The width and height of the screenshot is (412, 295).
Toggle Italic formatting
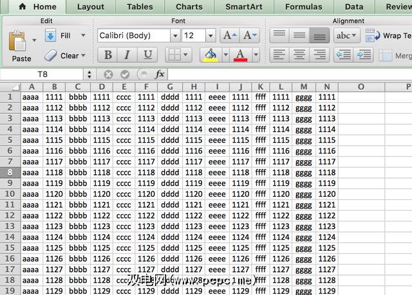[128, 55]
